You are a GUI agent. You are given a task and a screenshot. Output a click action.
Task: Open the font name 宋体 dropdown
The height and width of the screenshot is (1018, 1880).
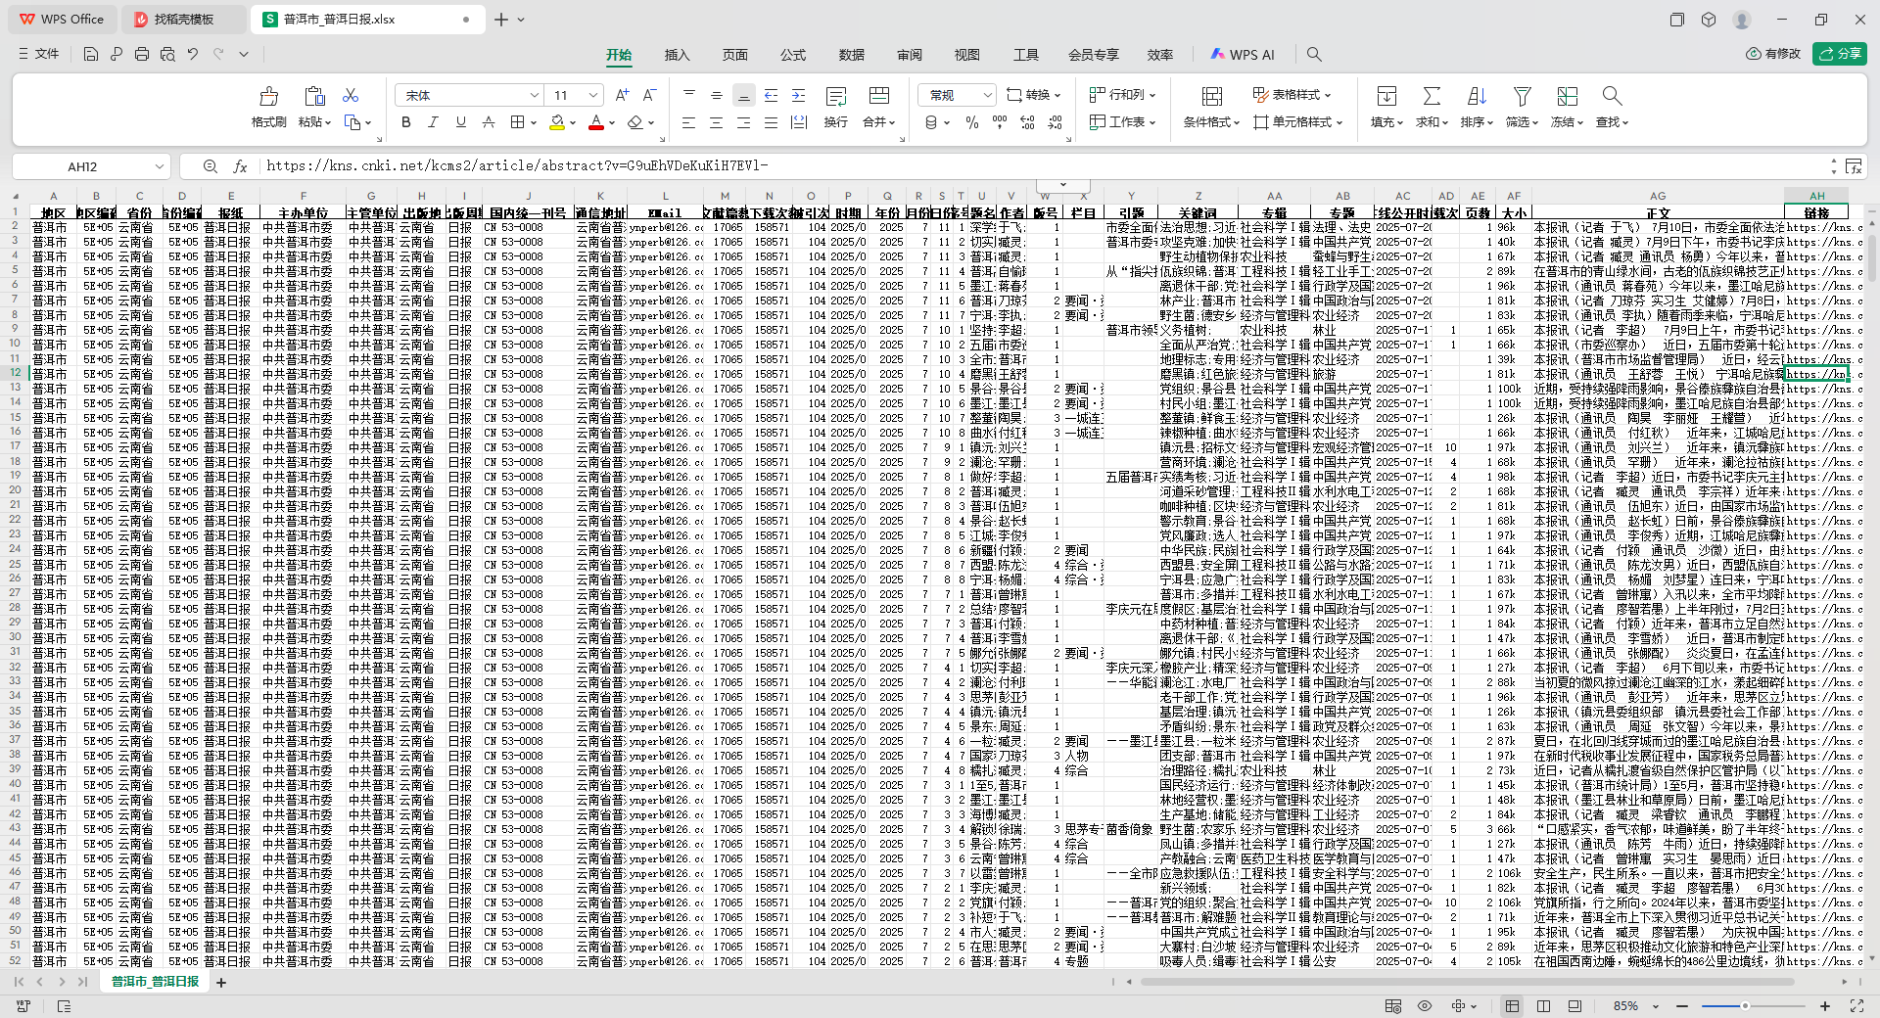coord(535,95)
